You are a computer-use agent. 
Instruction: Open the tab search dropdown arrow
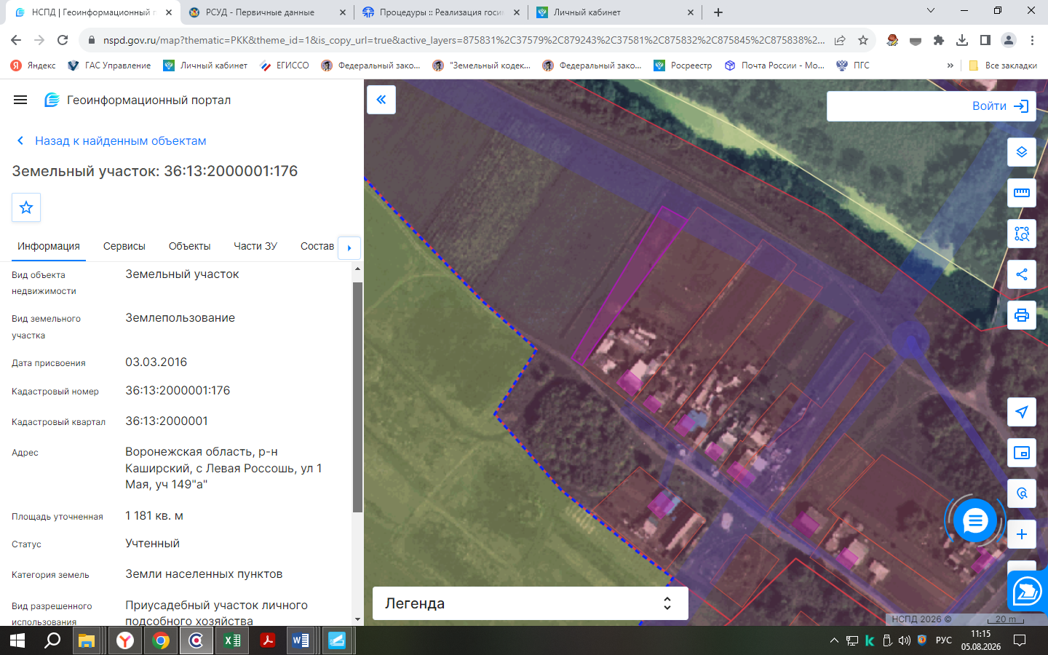pos(930,11)
